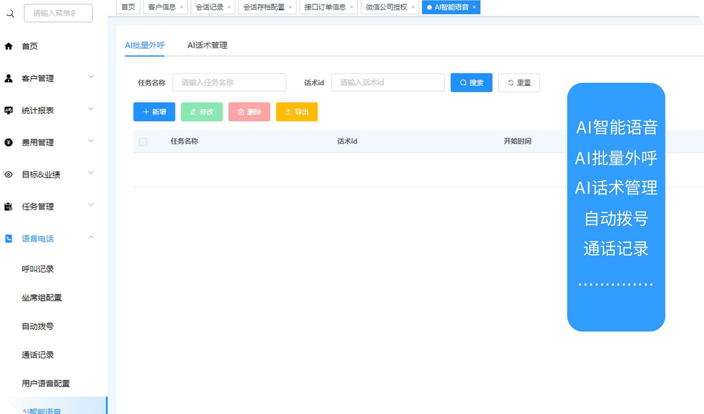
Task: Open the 会话存档配置 page tab
Action: pyautogui.click(x=264, y=7)
